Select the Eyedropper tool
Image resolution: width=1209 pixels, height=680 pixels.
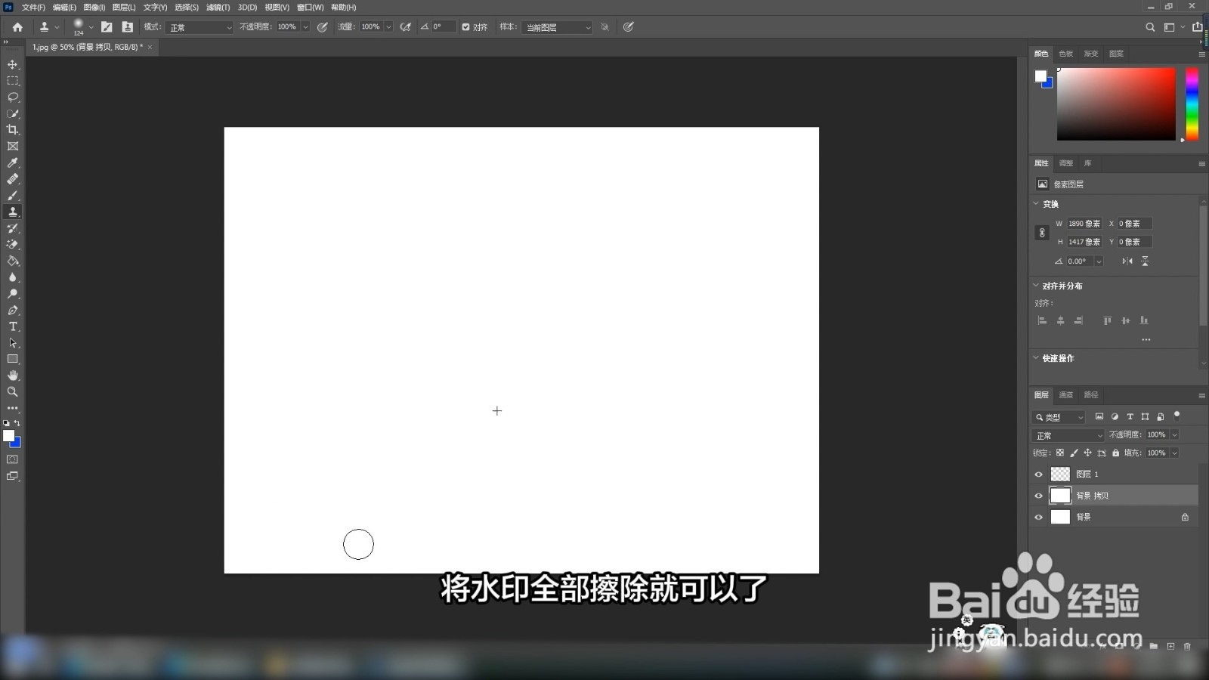[12, 163]
